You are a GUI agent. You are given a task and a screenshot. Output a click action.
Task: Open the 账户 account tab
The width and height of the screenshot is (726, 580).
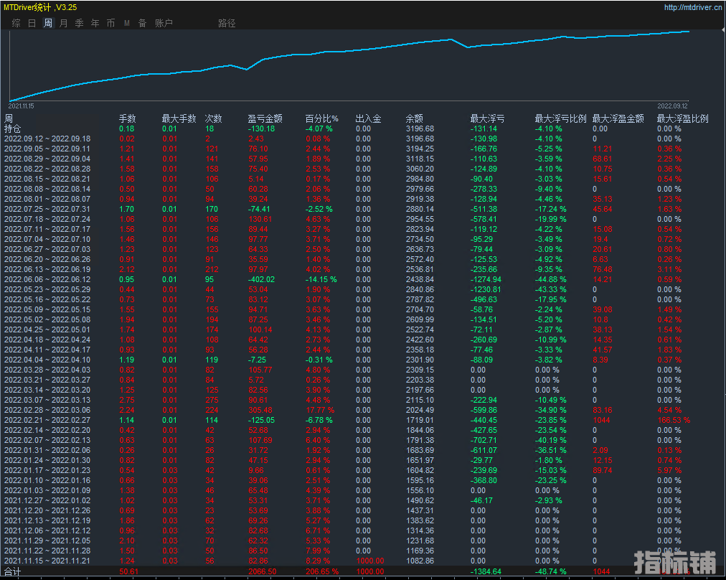(x=164, y=23)
